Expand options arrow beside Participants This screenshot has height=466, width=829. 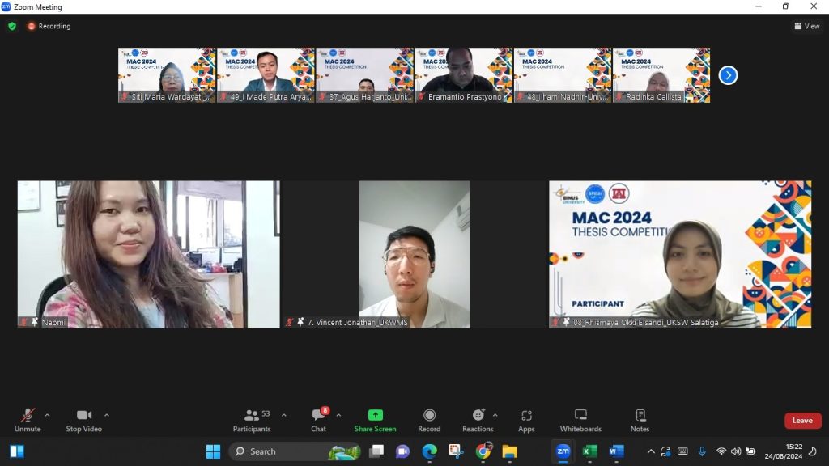coord(283,415)
